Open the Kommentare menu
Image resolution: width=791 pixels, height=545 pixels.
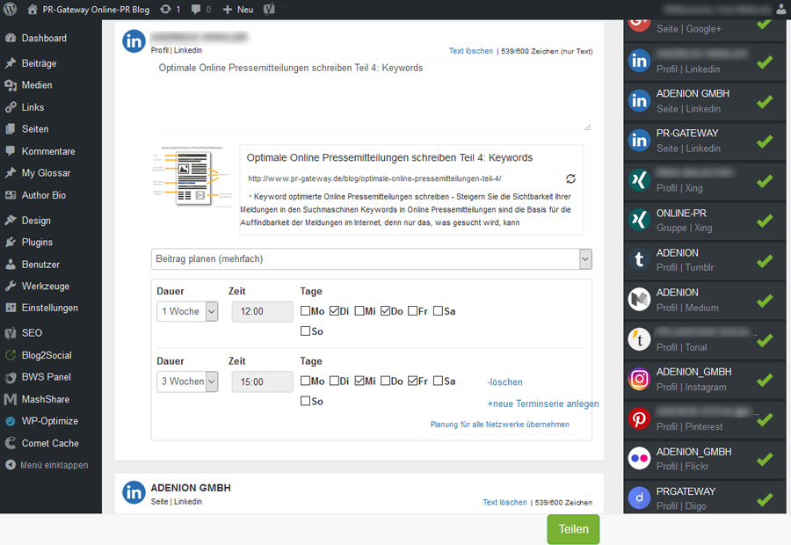tap(50, 151)
